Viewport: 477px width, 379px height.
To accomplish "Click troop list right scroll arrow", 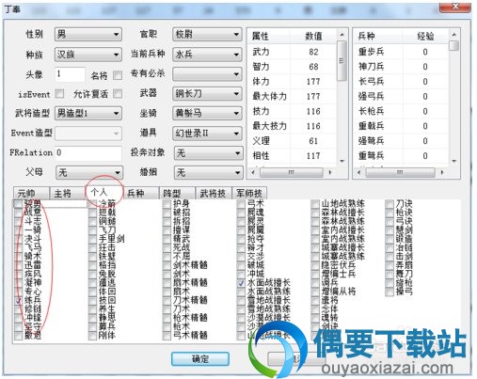I will 442,172.
